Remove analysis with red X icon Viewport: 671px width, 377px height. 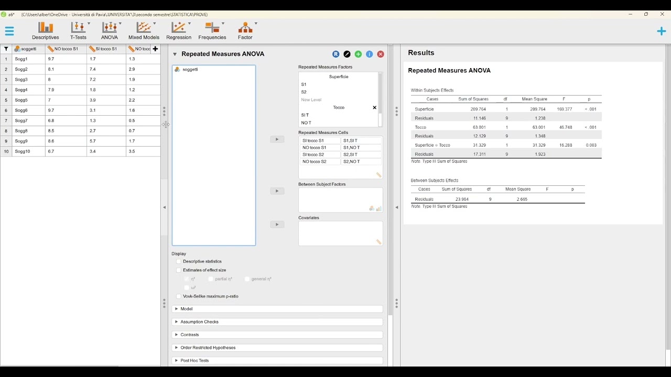pos(381,54)
